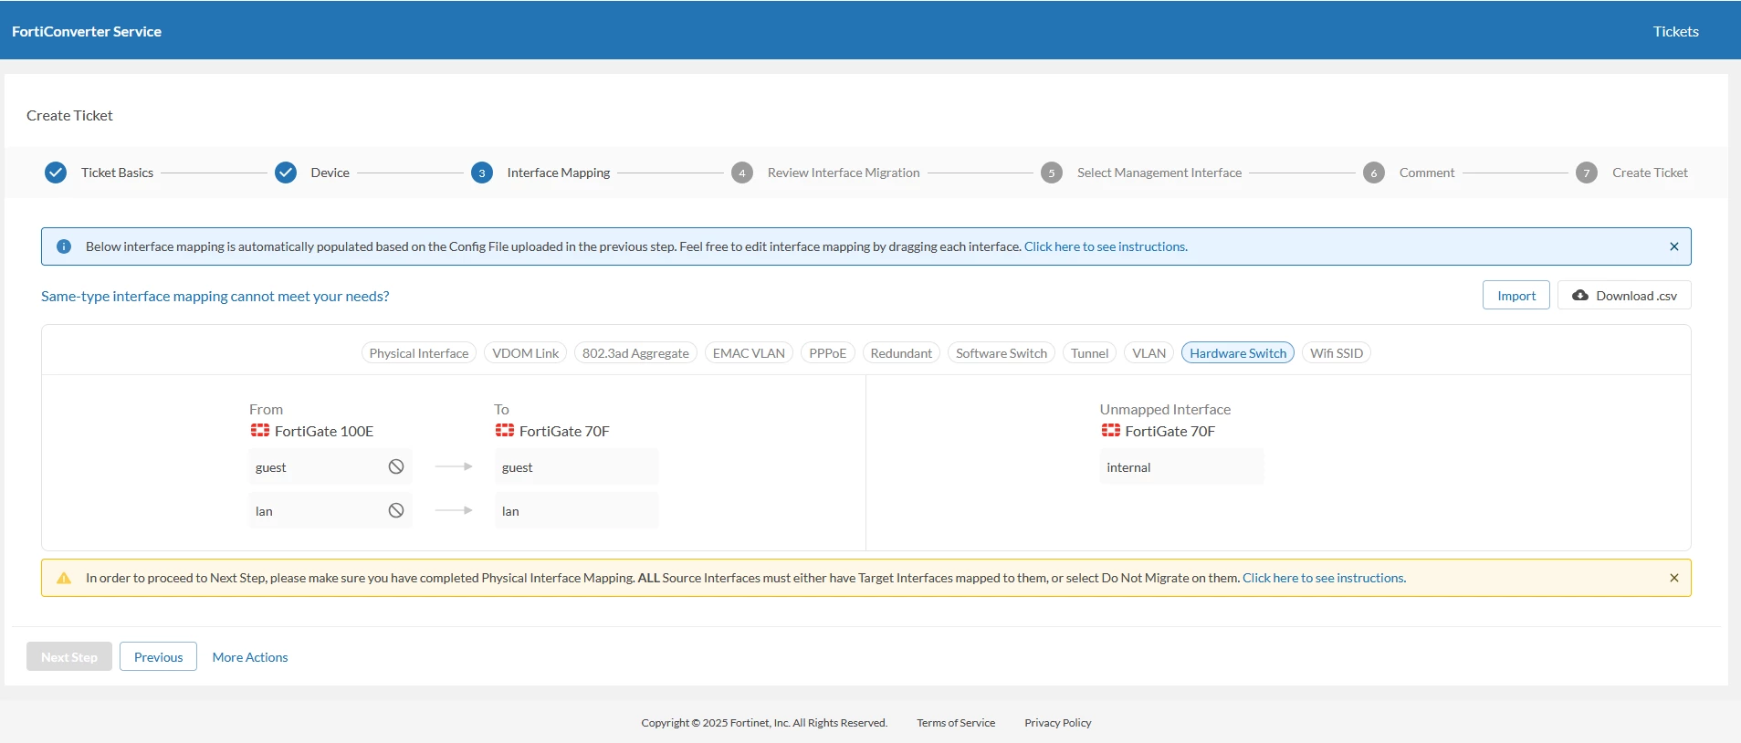The image size is (1741, 743).
Task: Click Ticket Basics step label
Action: 117,173
